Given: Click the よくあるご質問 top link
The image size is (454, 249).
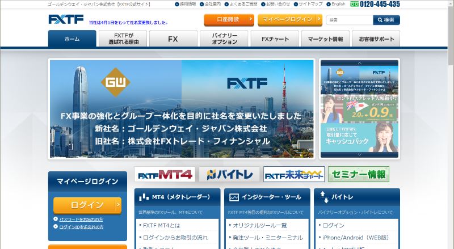Looking at the screenshot, I should coord(241,4).
